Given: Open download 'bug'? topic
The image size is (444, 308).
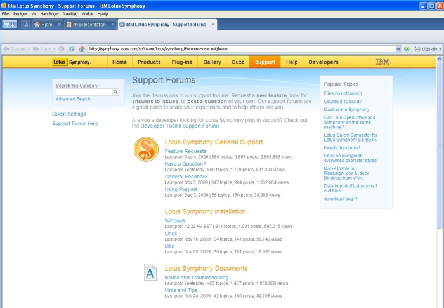Looking at the screenshot, I should tap(341, 199).
